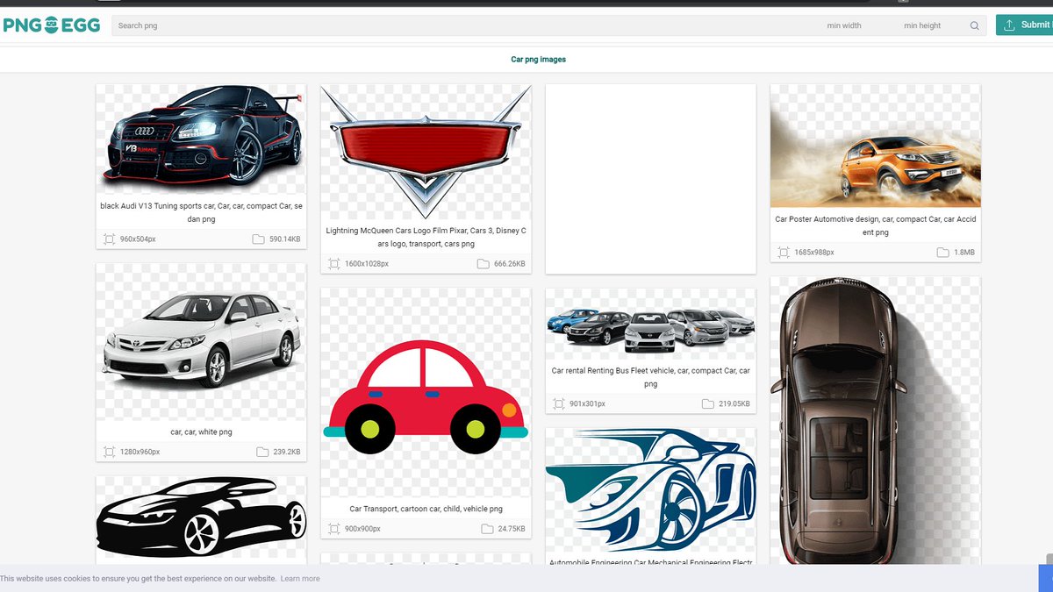This screenshot has height=592, width=1053.
Task: Open the Lightning McQueen Cars logo image
Action: pos(426,152)
